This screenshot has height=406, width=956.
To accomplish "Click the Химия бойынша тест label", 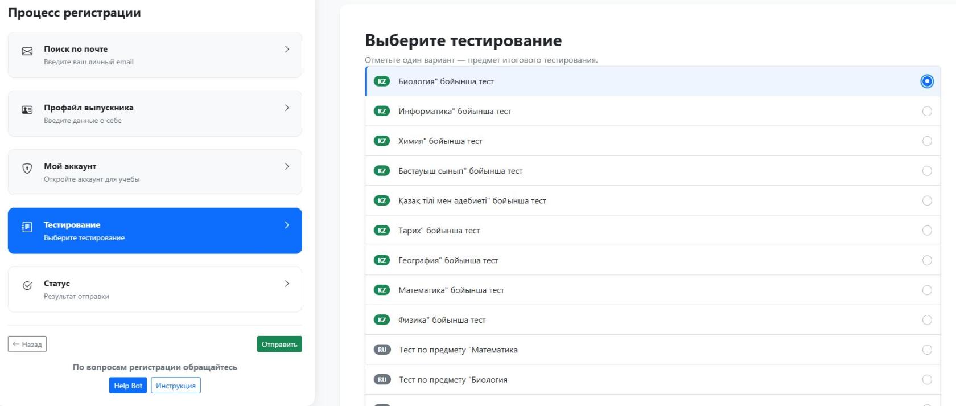I will click(x=440, y=141).
